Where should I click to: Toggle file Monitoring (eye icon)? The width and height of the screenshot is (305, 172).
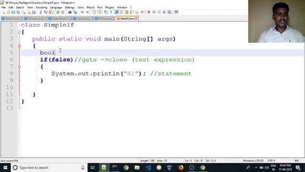(x=142, y=12)
